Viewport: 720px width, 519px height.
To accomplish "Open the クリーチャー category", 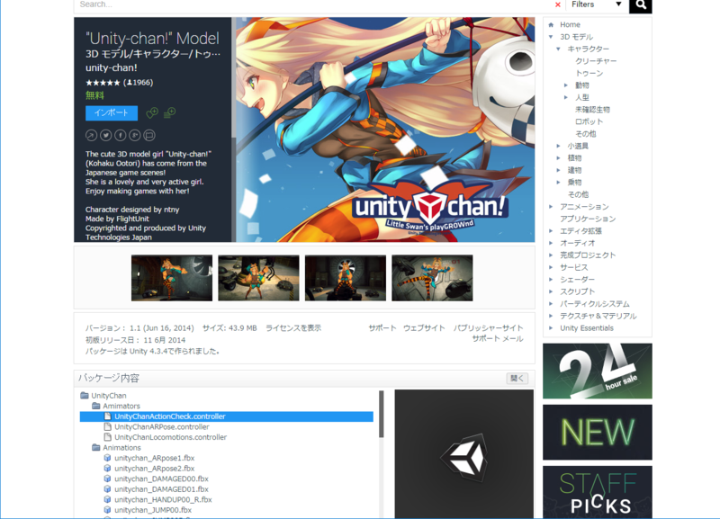I will [596, 61].
